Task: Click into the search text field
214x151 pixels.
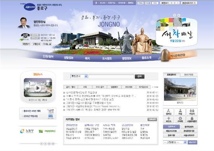Action: coord(111,76)
